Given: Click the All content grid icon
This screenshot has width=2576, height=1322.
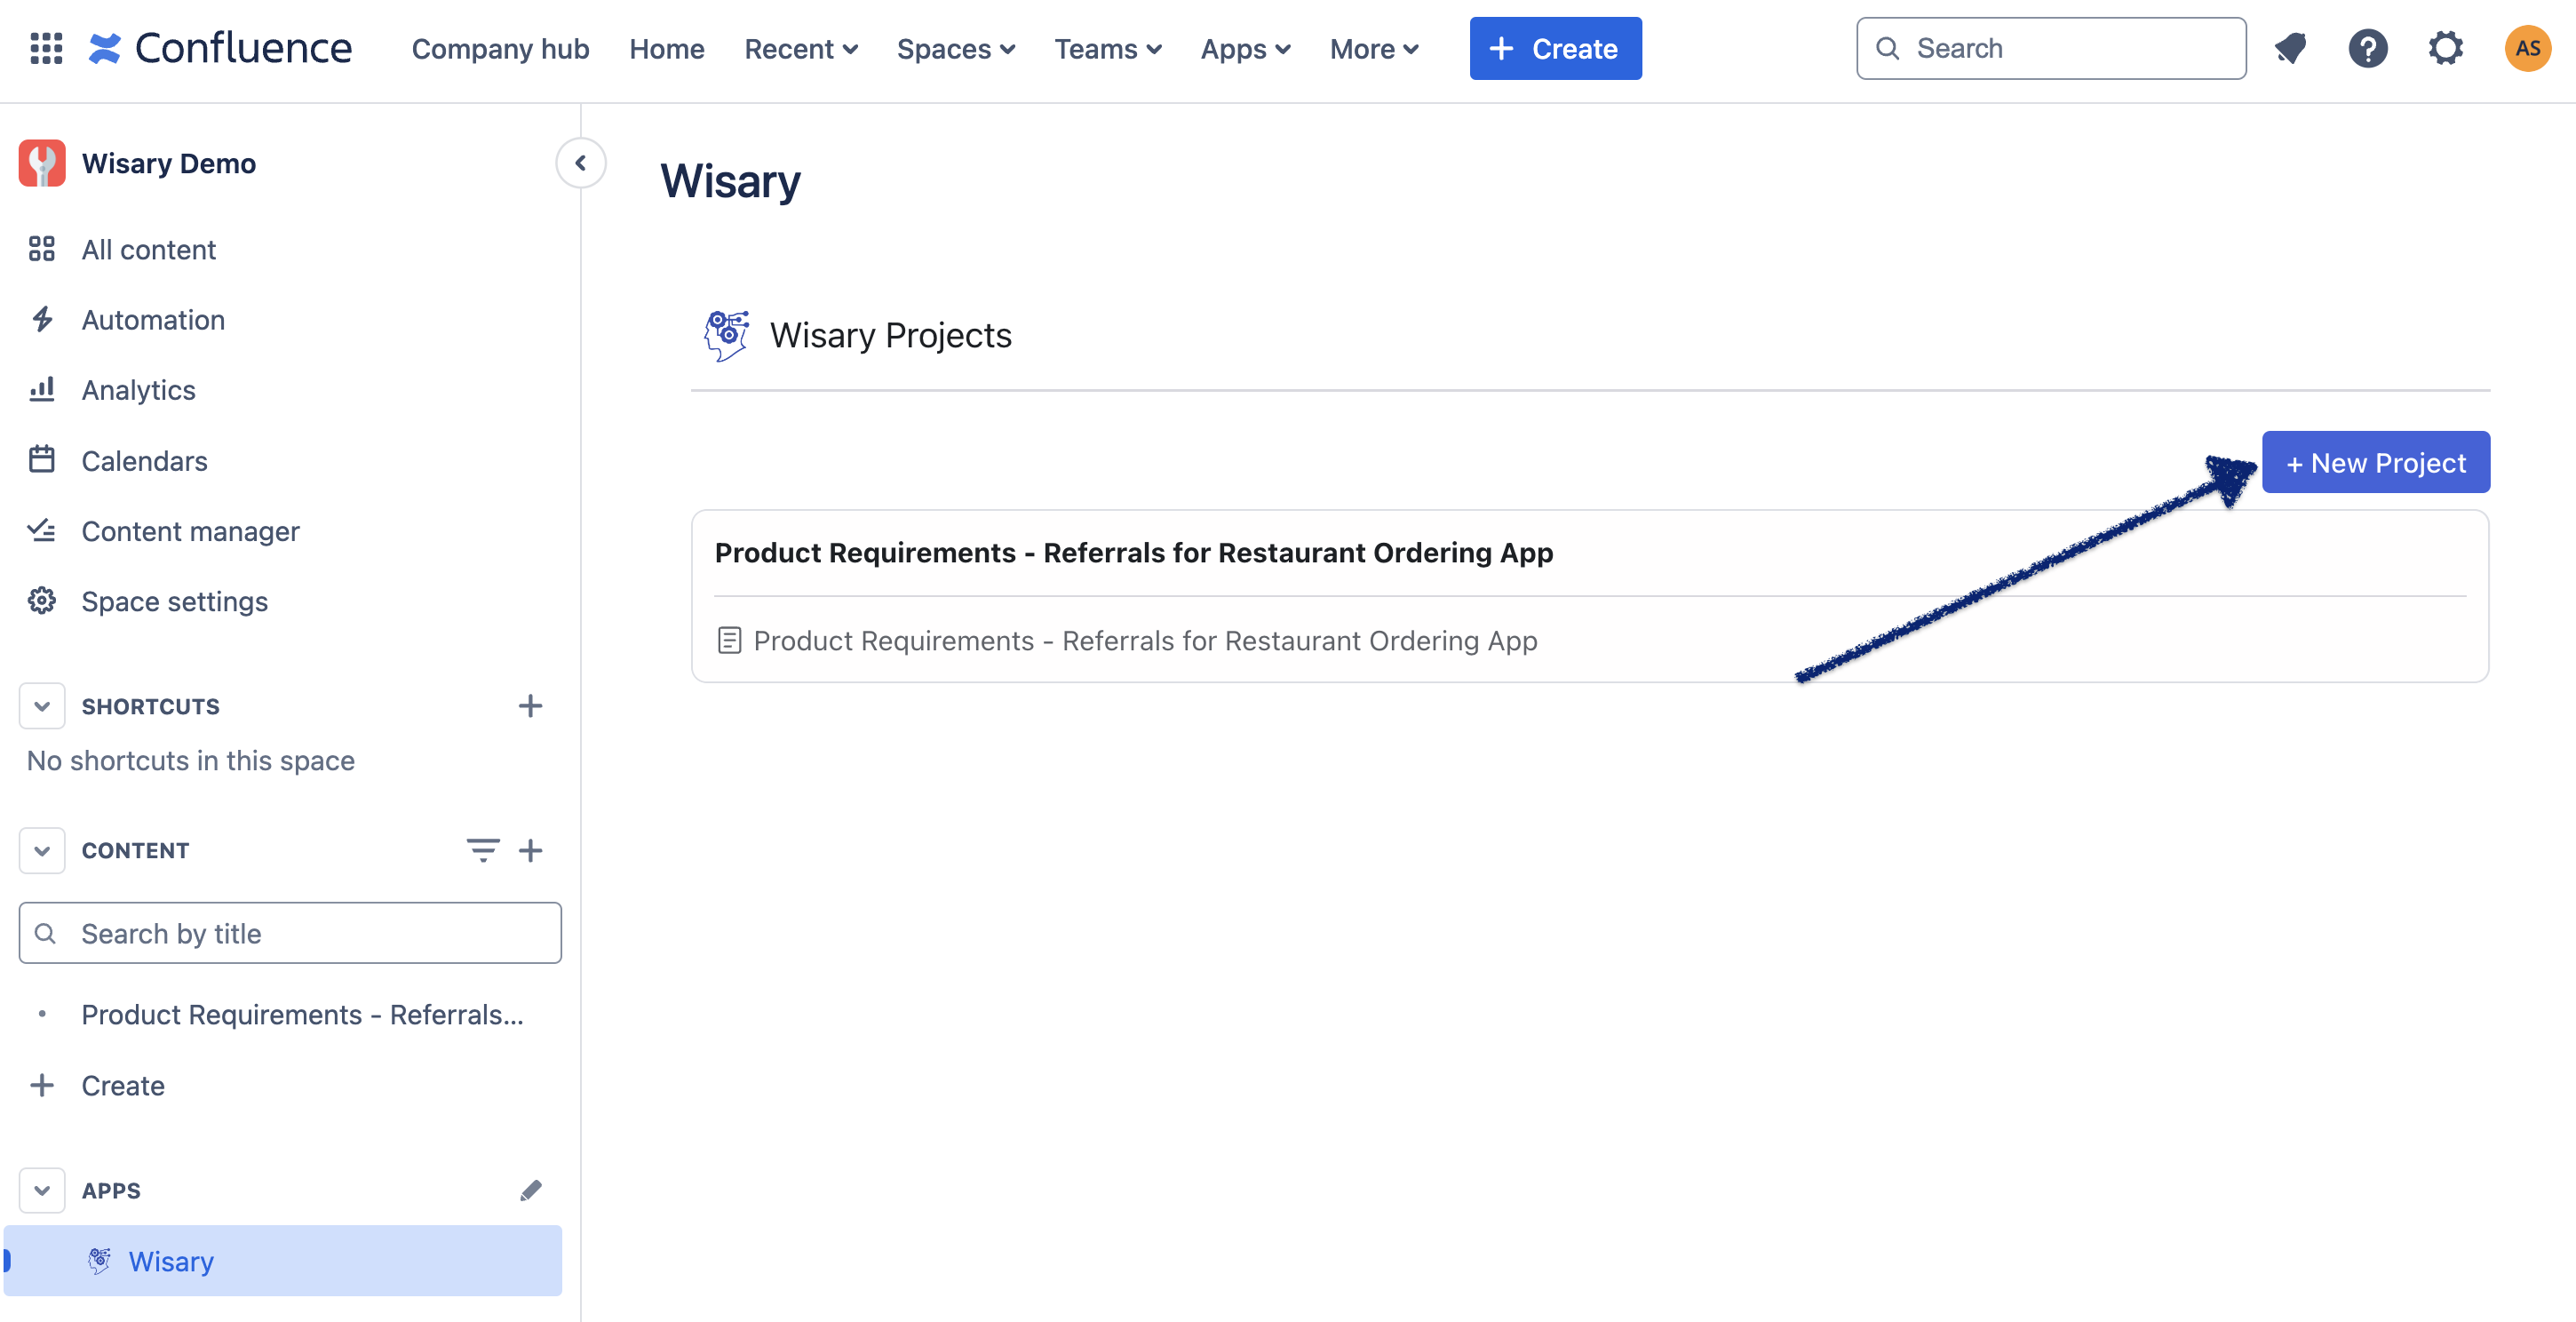Looking at the screenshot, I should [42, 248].
